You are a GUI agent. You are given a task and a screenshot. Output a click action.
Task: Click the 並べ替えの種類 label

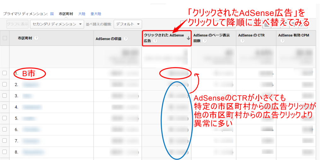[99, 24]
